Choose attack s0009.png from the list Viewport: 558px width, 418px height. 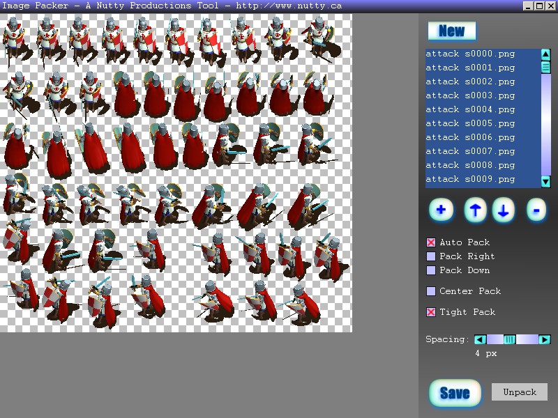(470, 179)
